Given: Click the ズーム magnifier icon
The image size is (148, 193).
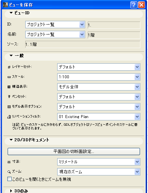Looking at the screenshot, I should click(9, 172).
